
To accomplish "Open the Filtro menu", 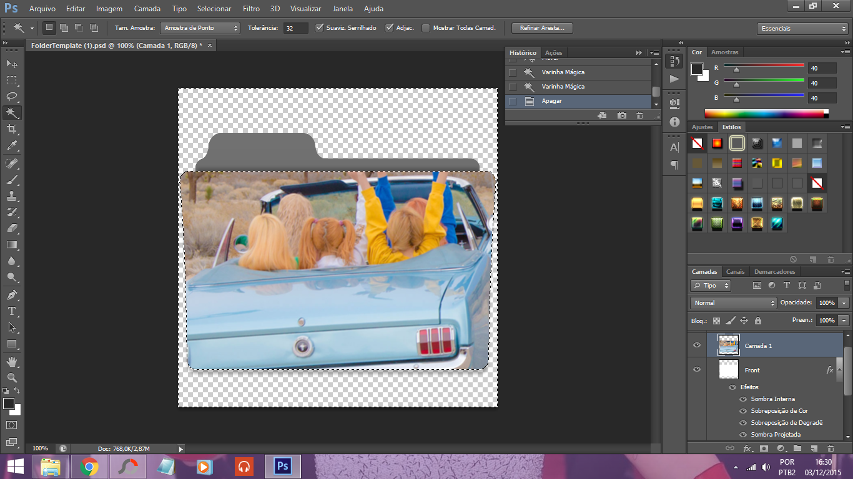I will 251,9.
